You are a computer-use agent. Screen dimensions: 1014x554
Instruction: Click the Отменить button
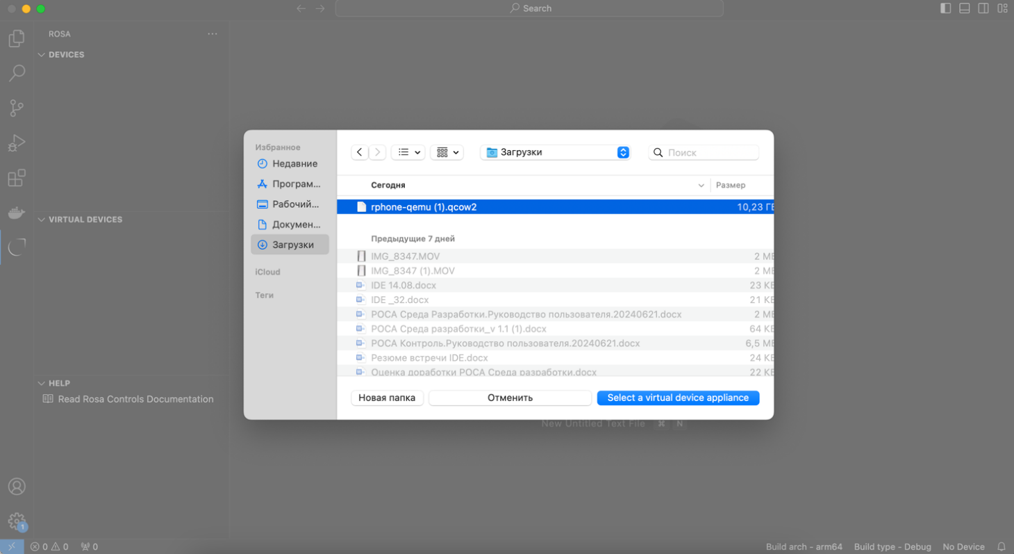click(x=510, y=398)
